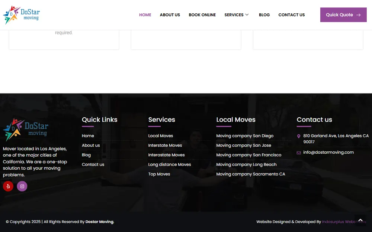Open Moving company San Jose link
The height and width of the screenshot is (232, 372).
pyautogui.click(x=244, y=146)
